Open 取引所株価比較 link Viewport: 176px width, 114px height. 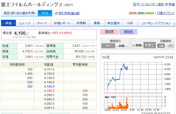[69, 13]
